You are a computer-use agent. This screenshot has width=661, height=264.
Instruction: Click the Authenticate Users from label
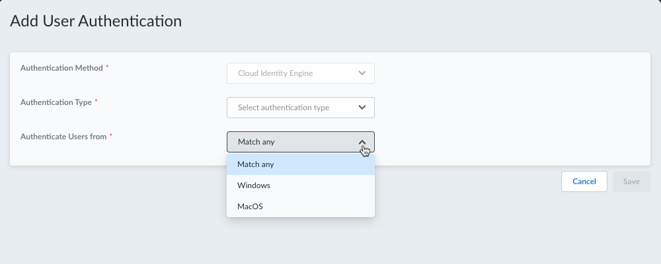tap(63, 136)
